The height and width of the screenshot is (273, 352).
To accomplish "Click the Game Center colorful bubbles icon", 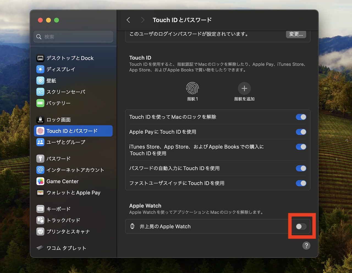I will pyautogui.click(x=40, y=181).
